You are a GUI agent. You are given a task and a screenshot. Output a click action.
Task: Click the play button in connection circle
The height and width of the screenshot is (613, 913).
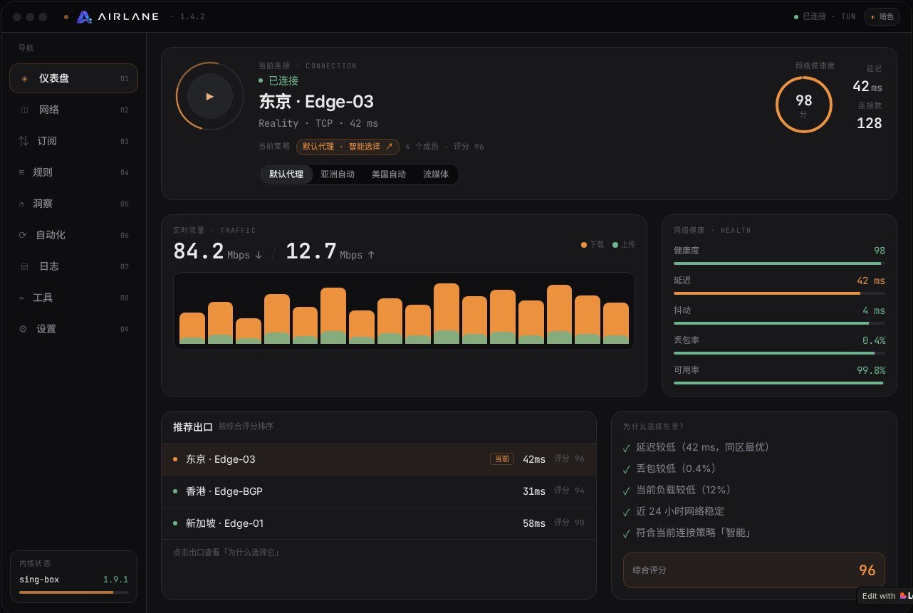(x=209, y=96)
